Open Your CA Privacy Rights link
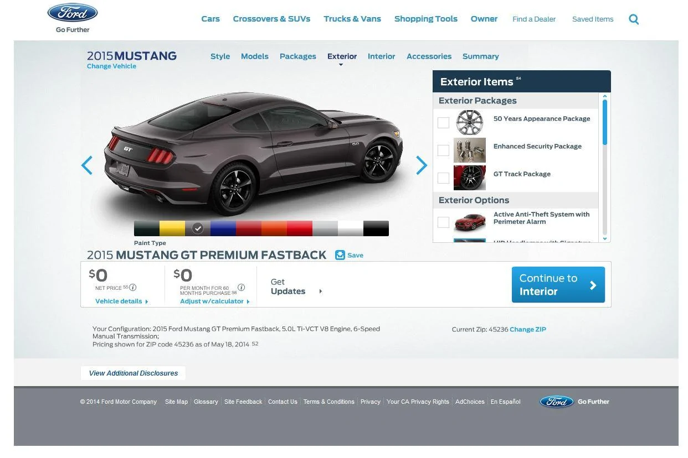Screen dimensions: 688x458 tap(418, 402)
